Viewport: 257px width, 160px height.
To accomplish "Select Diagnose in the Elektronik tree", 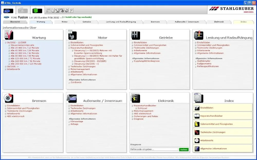I will (139, 119).
